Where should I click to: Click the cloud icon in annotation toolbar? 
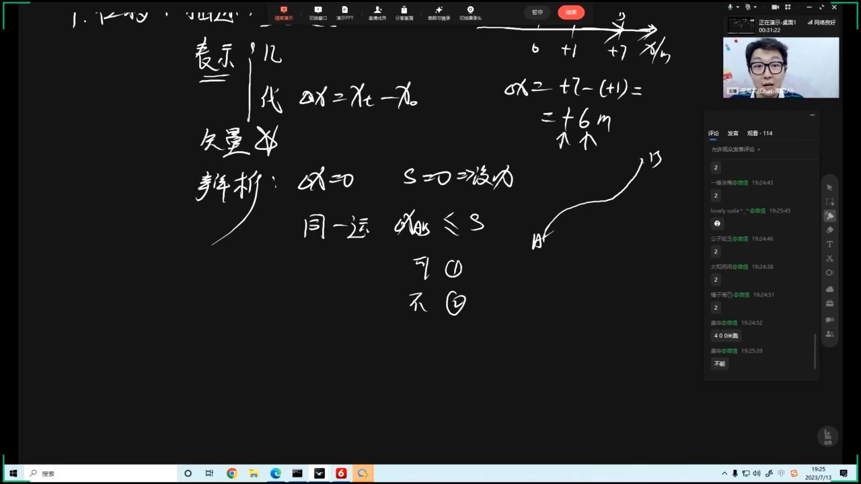[829, 289]
